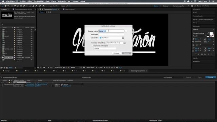Viewport: 217px width, 122px height.
Task: Toggle the transparency grid button in viewer
Action: click(x=84, y=67)
